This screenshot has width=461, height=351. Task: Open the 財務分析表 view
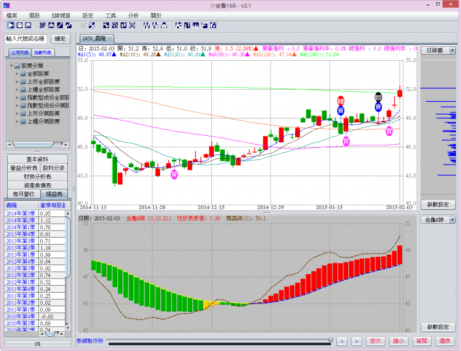coord(37,177)
